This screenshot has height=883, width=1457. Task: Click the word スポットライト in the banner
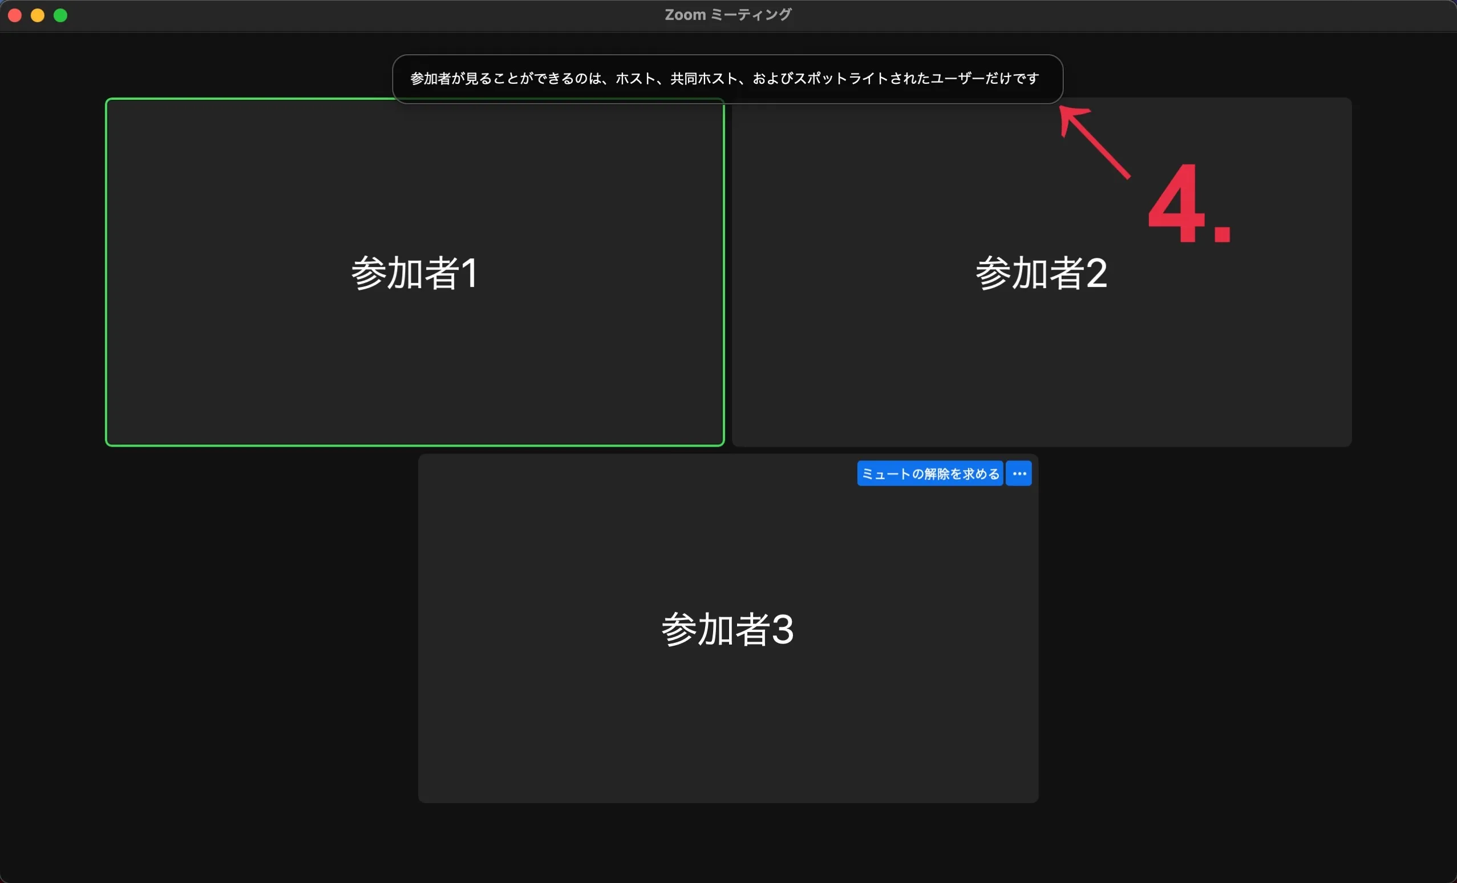[x=840, y=79]
